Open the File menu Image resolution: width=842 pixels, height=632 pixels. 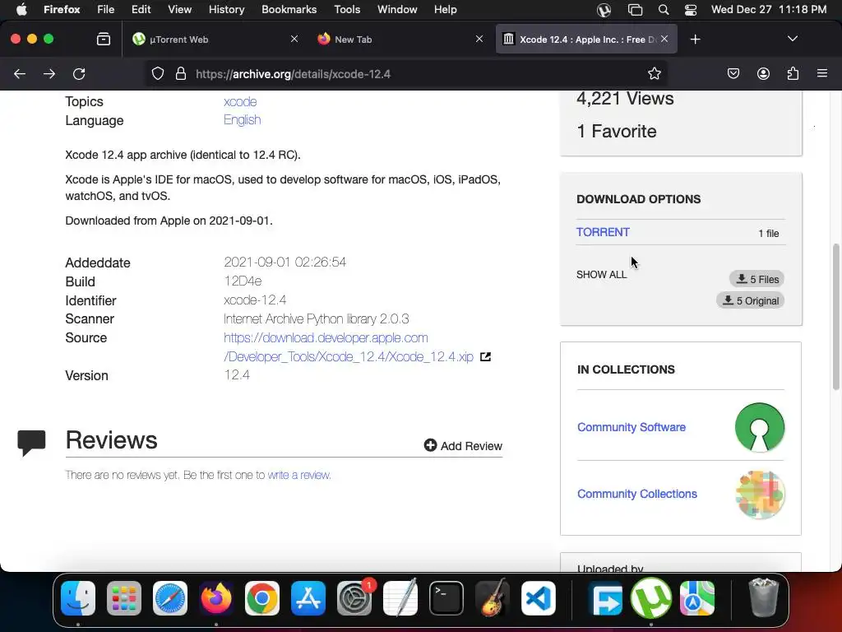coord(106,10)
